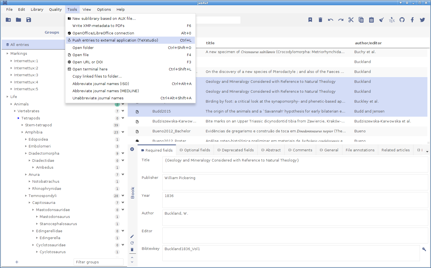Show more entry editor tabs via the end arrow

click(427, 152)
